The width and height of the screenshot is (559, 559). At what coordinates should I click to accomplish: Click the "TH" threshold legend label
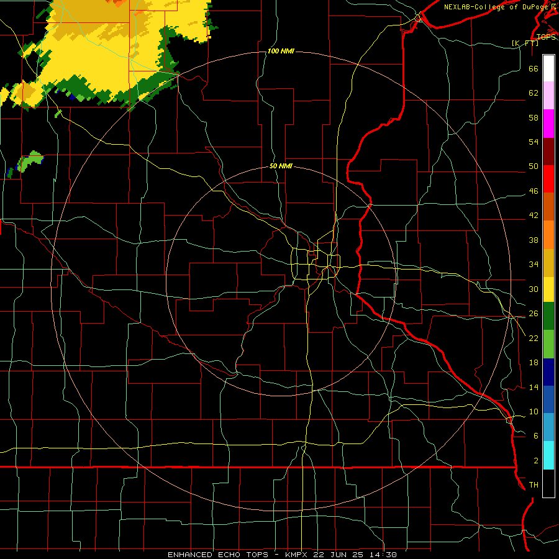pos(534,485)
